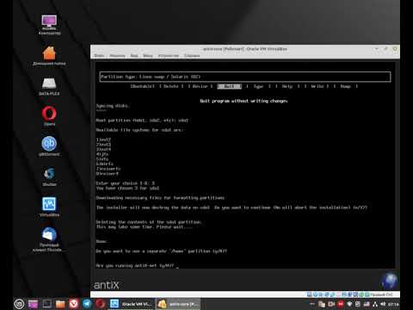The image size is (413, 310).
Task: Open the clock showing 07:16
Action: [393, 304]
